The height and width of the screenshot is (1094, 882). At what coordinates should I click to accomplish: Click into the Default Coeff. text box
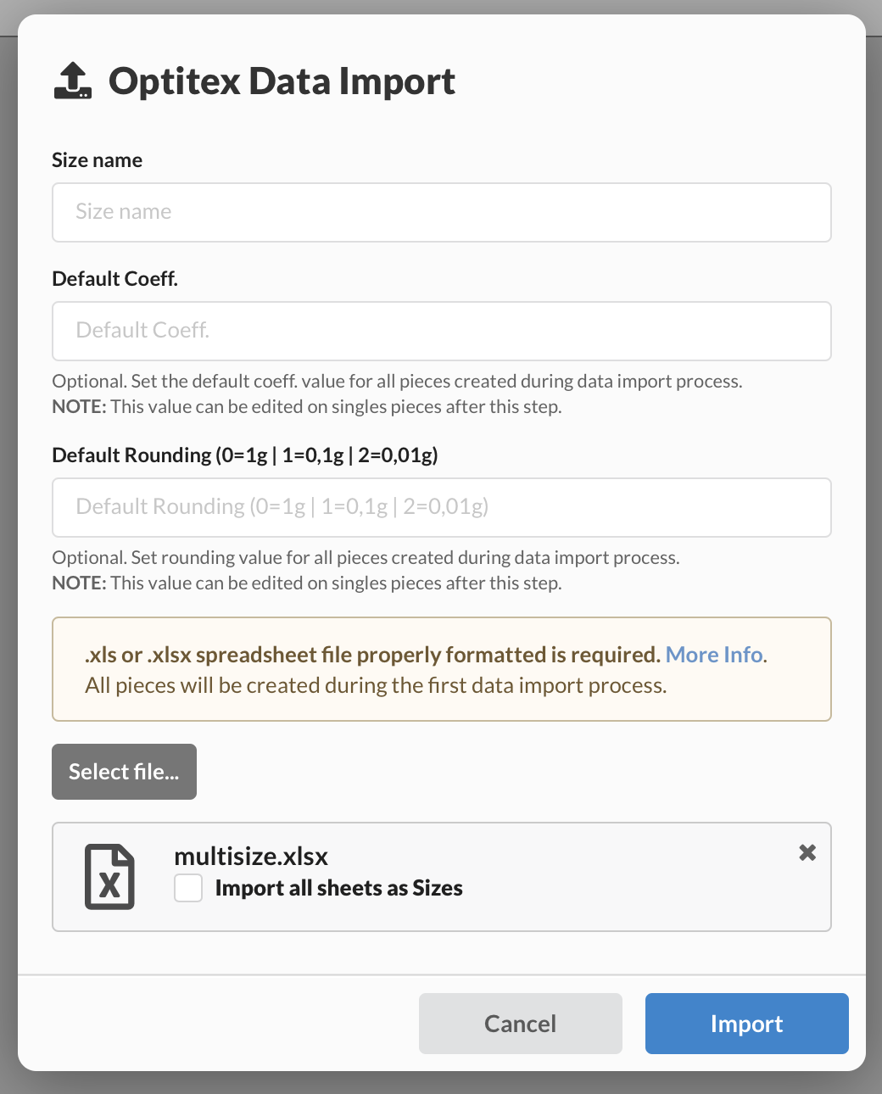click(x=441, y=331)
